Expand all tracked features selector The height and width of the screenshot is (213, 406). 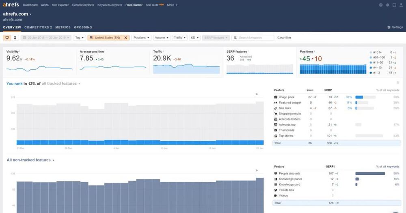61,84
